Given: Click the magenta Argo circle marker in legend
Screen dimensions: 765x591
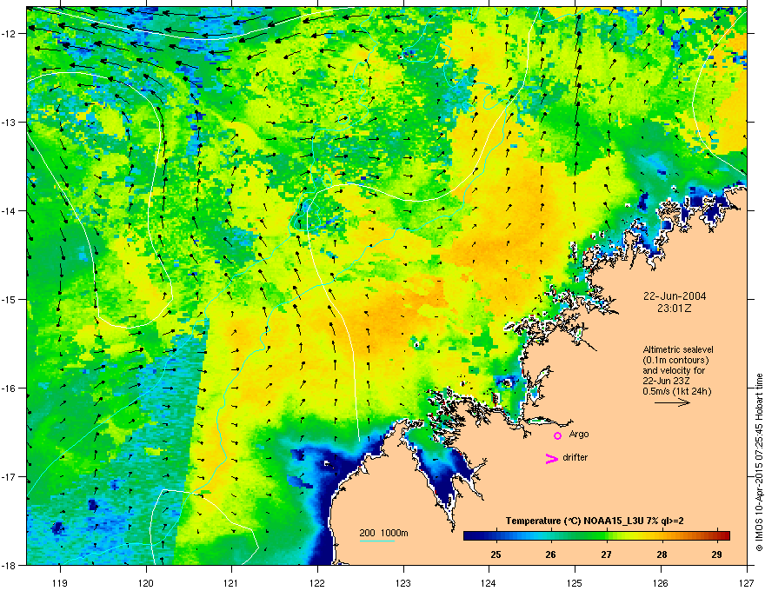Looking at the screenshot, I should (557, 435).
